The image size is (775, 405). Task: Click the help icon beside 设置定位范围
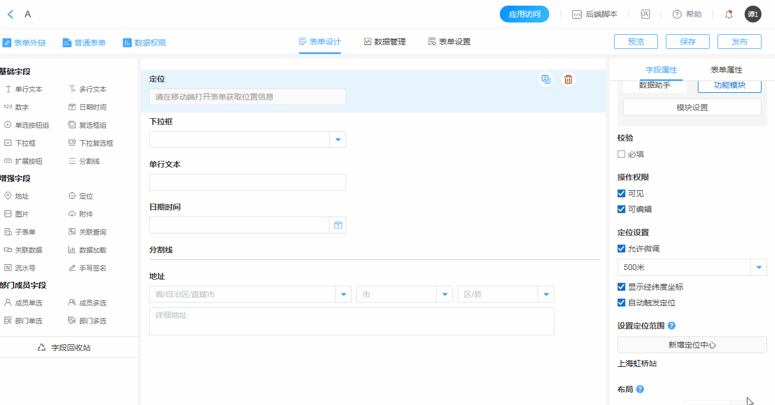pyautogui.click(x=671, y=326)
